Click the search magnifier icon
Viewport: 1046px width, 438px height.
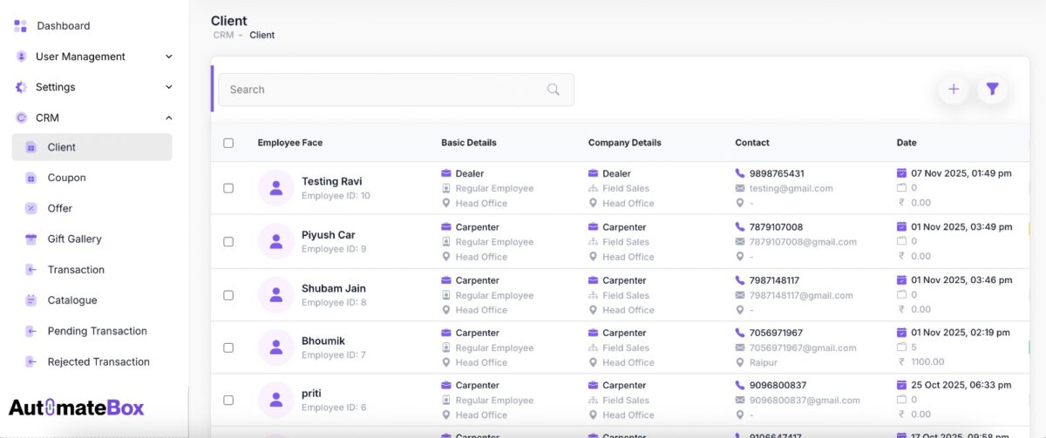coord(554,89)
